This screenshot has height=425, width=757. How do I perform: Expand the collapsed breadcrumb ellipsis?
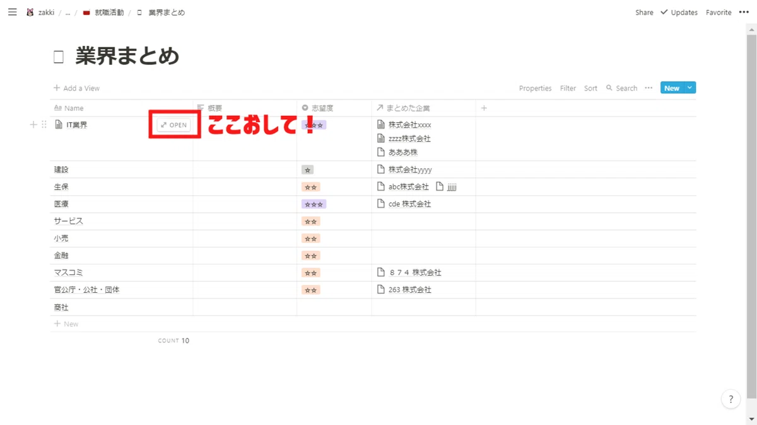[x=67, y=13]
